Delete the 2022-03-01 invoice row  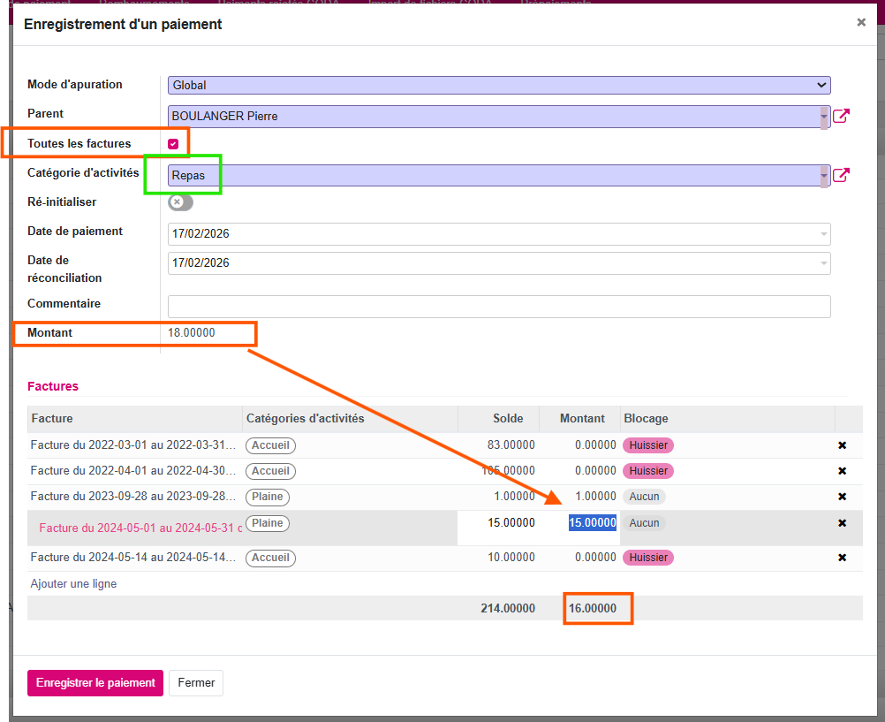point(842,445)
